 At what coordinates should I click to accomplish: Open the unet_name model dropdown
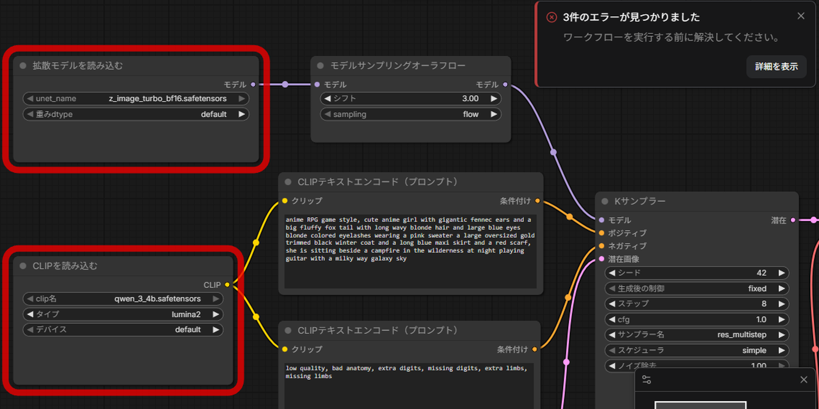point(136,99)
